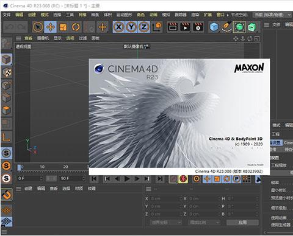Screen dimensions: 293x236
Task: Add a Cube primitive from the toolbar
Action: click(214, 27)
